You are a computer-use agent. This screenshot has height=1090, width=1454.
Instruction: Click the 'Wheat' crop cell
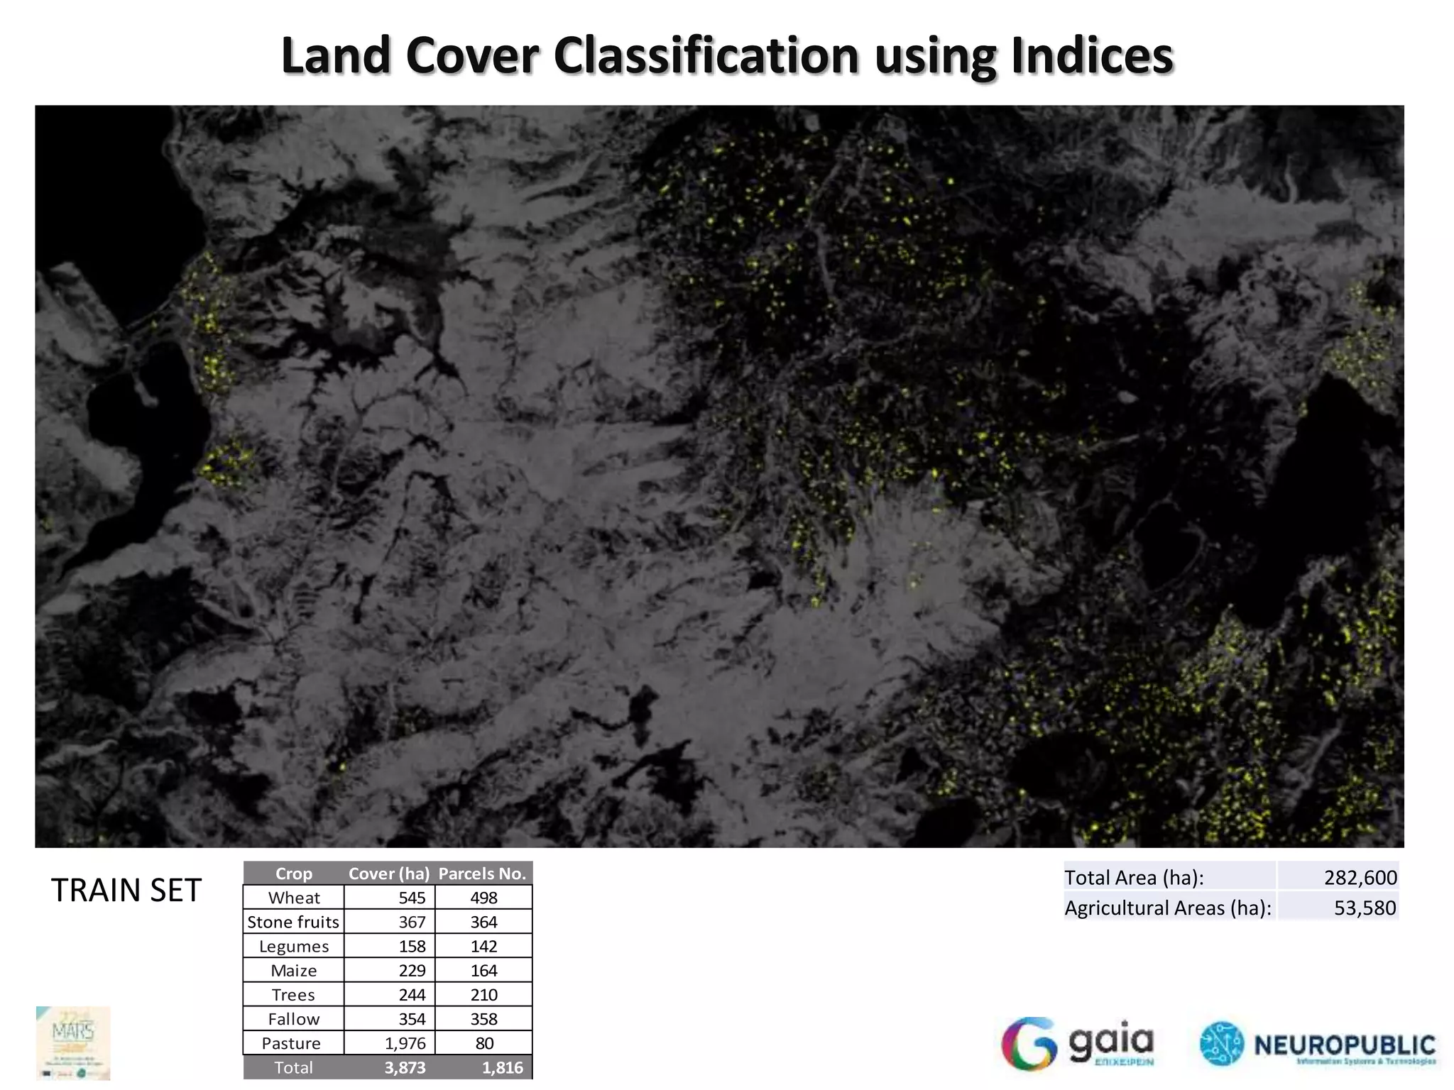tap(294, 898)
